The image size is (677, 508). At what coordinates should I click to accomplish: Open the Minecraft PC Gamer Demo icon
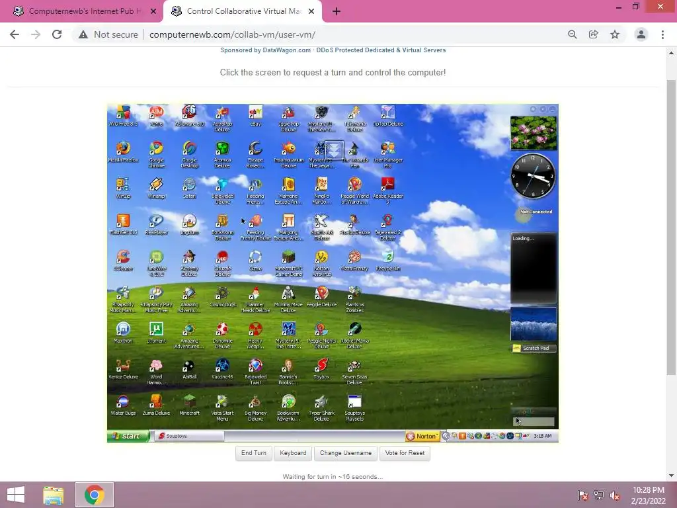pyautogui.click(x=288, y=263)
